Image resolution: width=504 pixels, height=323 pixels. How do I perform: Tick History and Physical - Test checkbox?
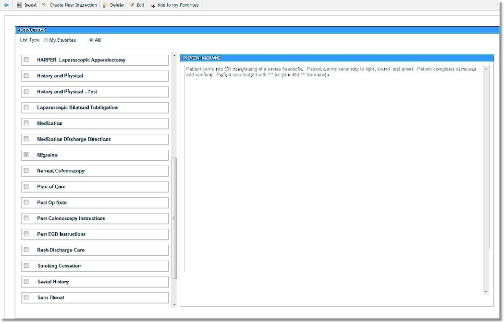coord(26,92)
